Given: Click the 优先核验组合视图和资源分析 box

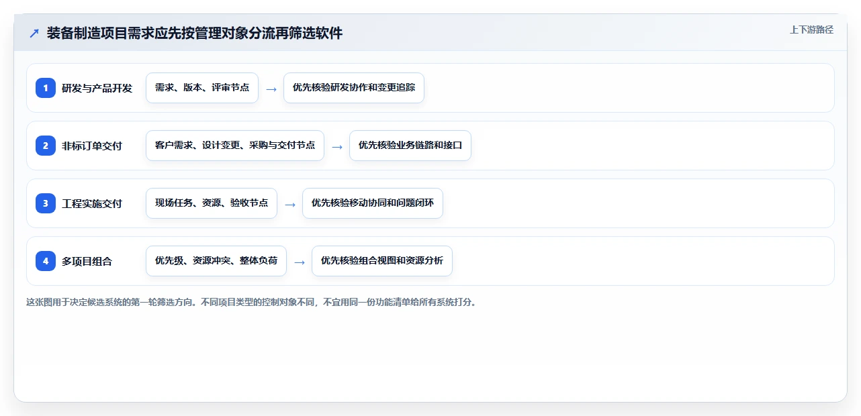Looking at the screenshot, I should (x=382, y=261).
